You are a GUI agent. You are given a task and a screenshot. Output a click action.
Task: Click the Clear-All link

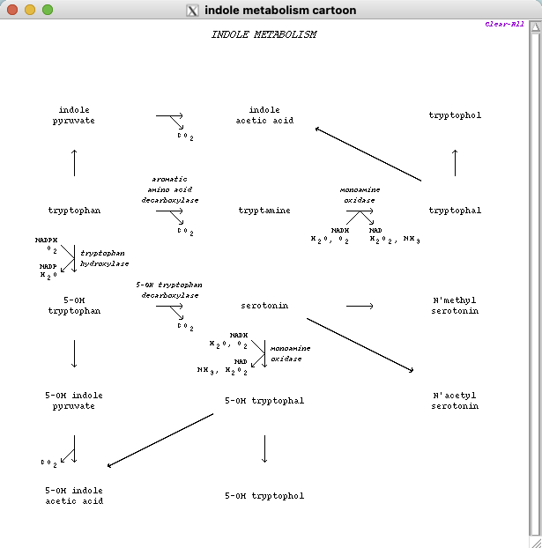(x=504, y=25)
